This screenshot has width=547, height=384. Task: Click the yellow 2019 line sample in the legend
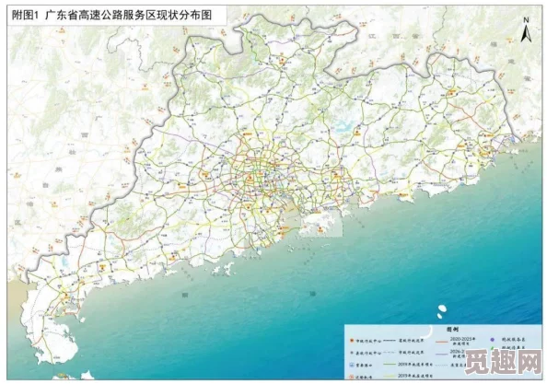click(390, 376)
